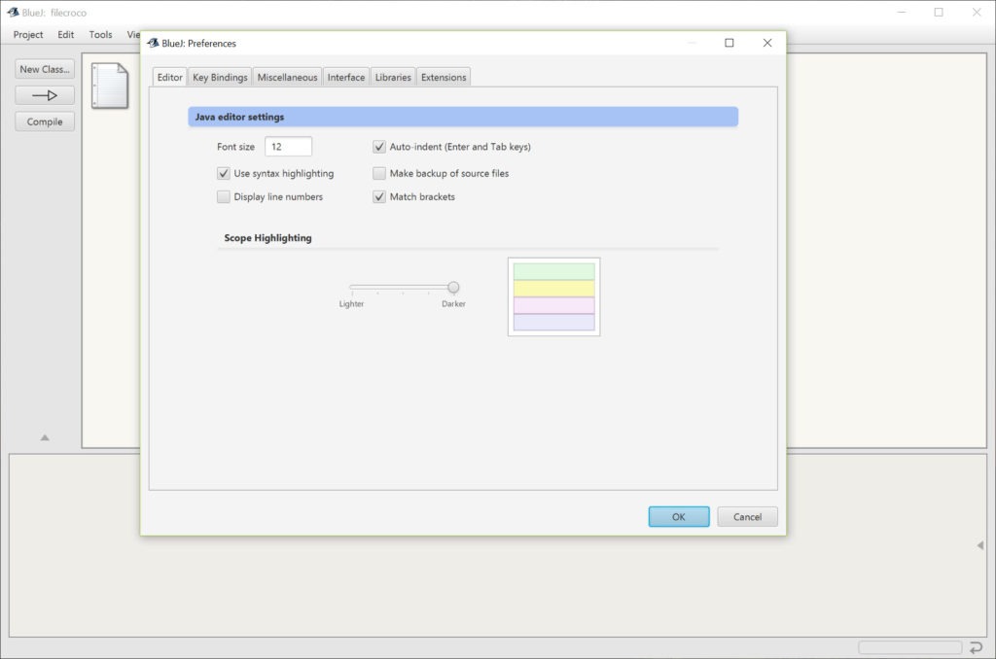996x659 pixels.
Task: Click the BlueJ logo in main window title
Action: [13, 12]
